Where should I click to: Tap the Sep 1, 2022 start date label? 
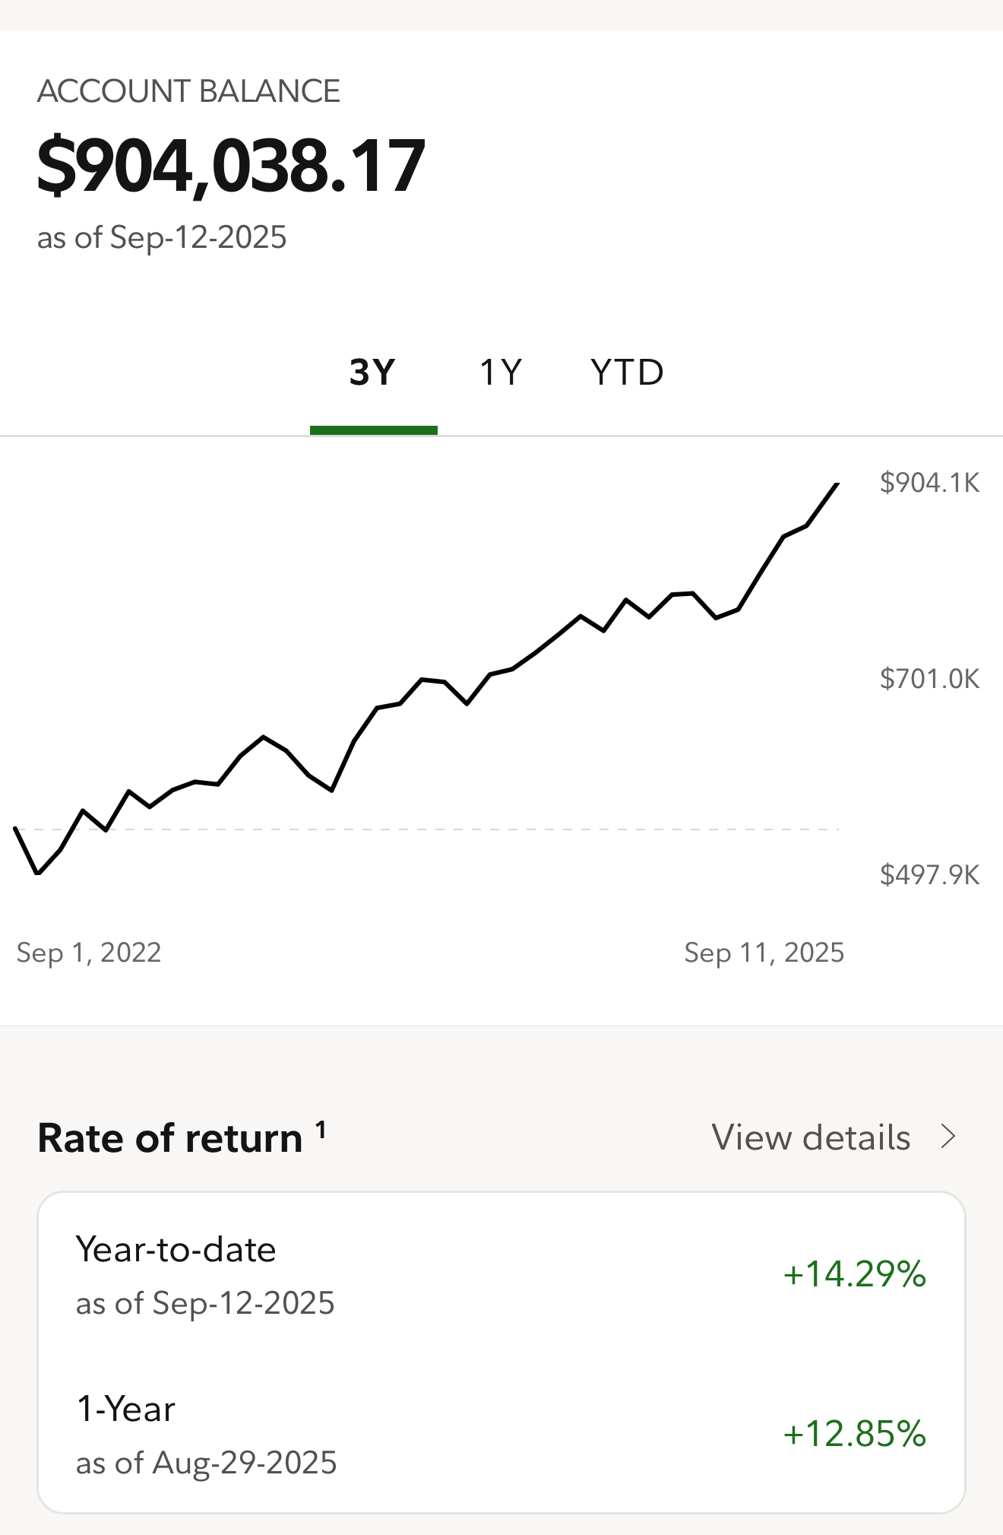pos(89,953)
